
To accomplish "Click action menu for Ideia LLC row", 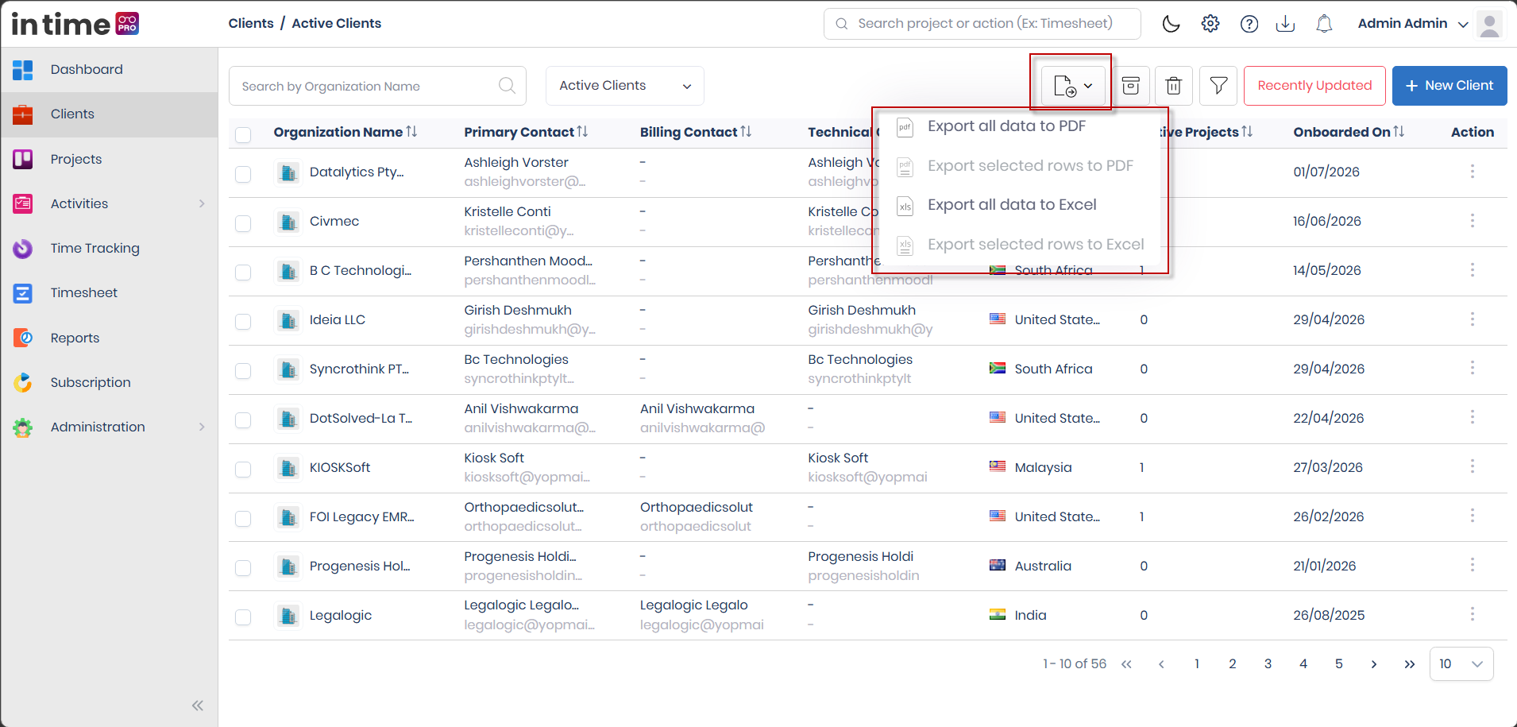I will tap(1473, 319).
